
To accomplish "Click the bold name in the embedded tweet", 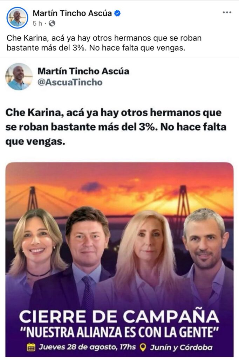I will [x=83, y=71].
